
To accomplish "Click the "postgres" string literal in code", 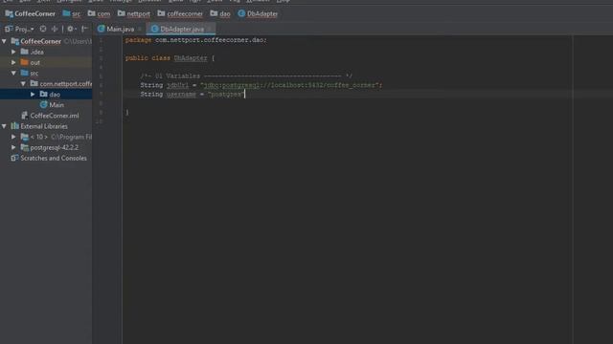I will tap(226, 94).
